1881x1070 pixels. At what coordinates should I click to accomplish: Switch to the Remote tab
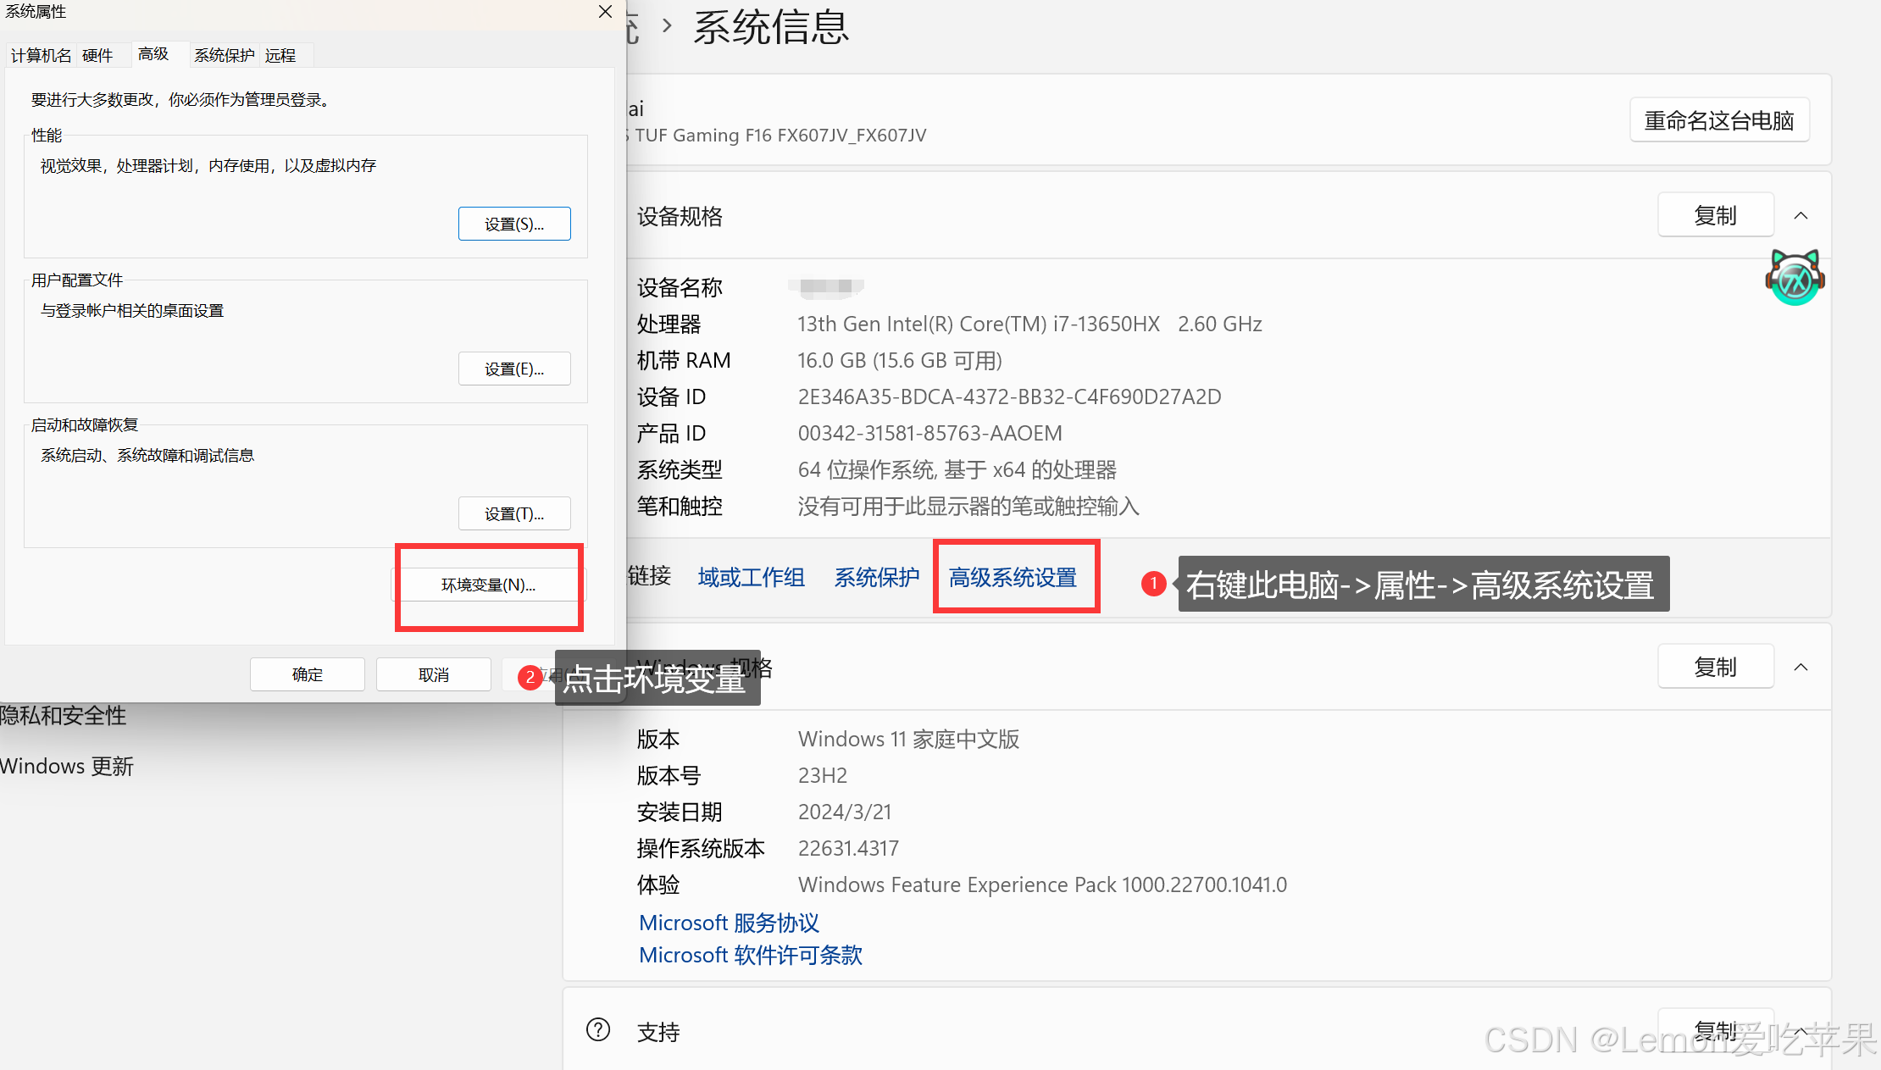coord(280,55)
